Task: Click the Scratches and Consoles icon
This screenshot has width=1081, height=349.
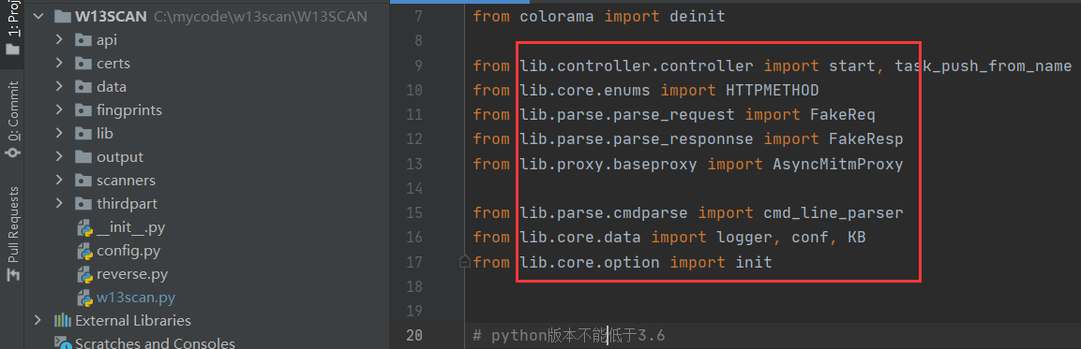Action: pos(63,342)
